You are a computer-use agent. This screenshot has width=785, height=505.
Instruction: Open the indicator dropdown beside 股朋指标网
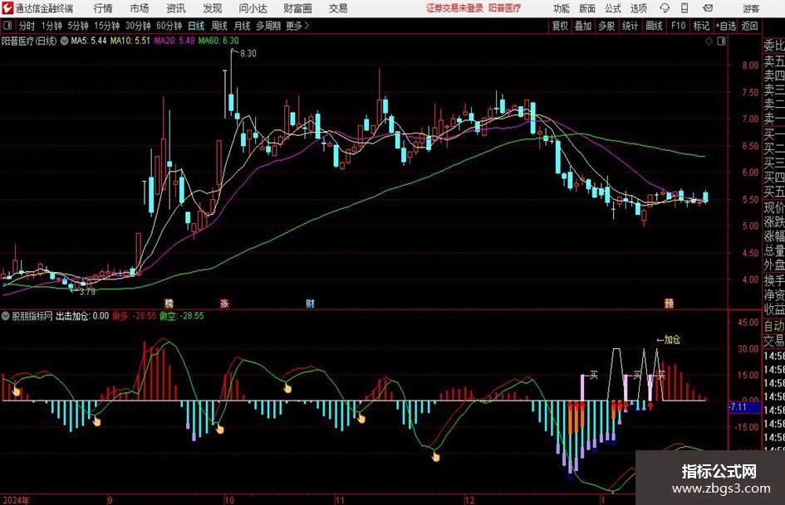[x=6, y=316]
